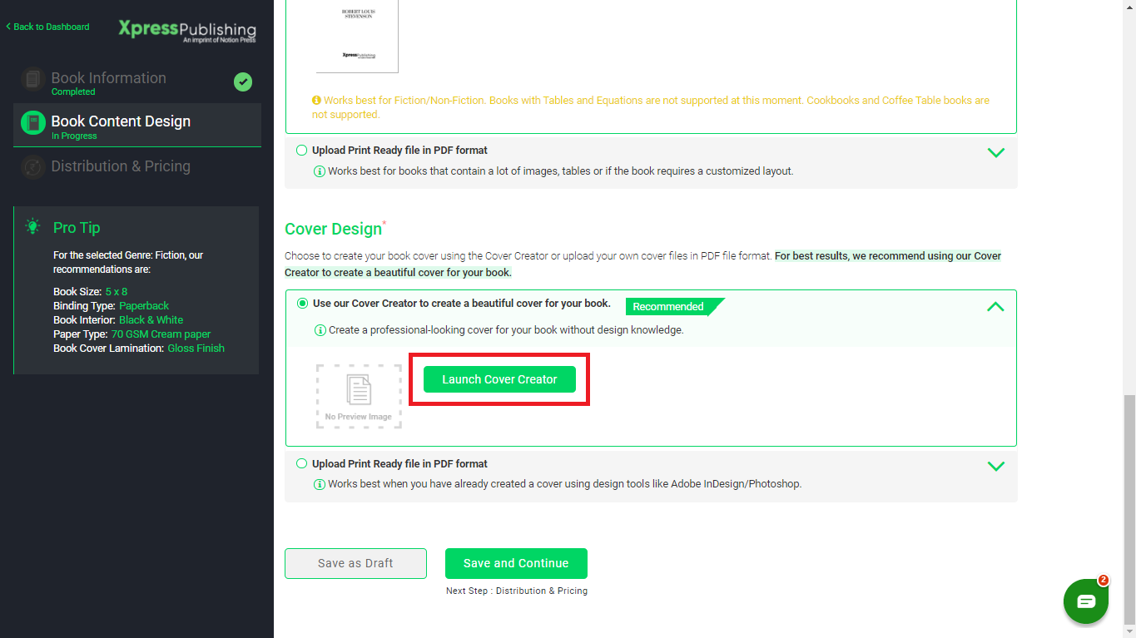1136x638 pixels.
Task: Click the Book Information step icon
Action: [x=33, y=80]
